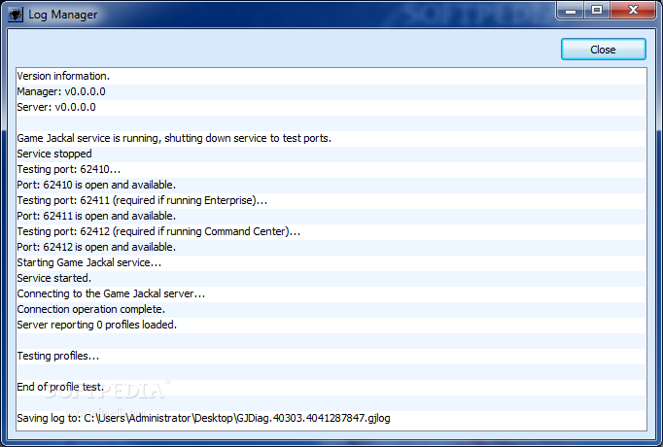Select 'Port: 62410 is open and available.'
The width and height of the screenshot is (663, 447).
(331, 185)
